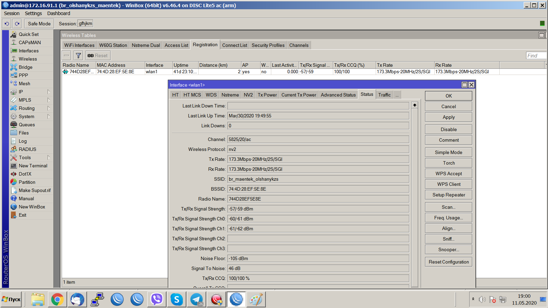Click the remove (minus) icon button

67,55
